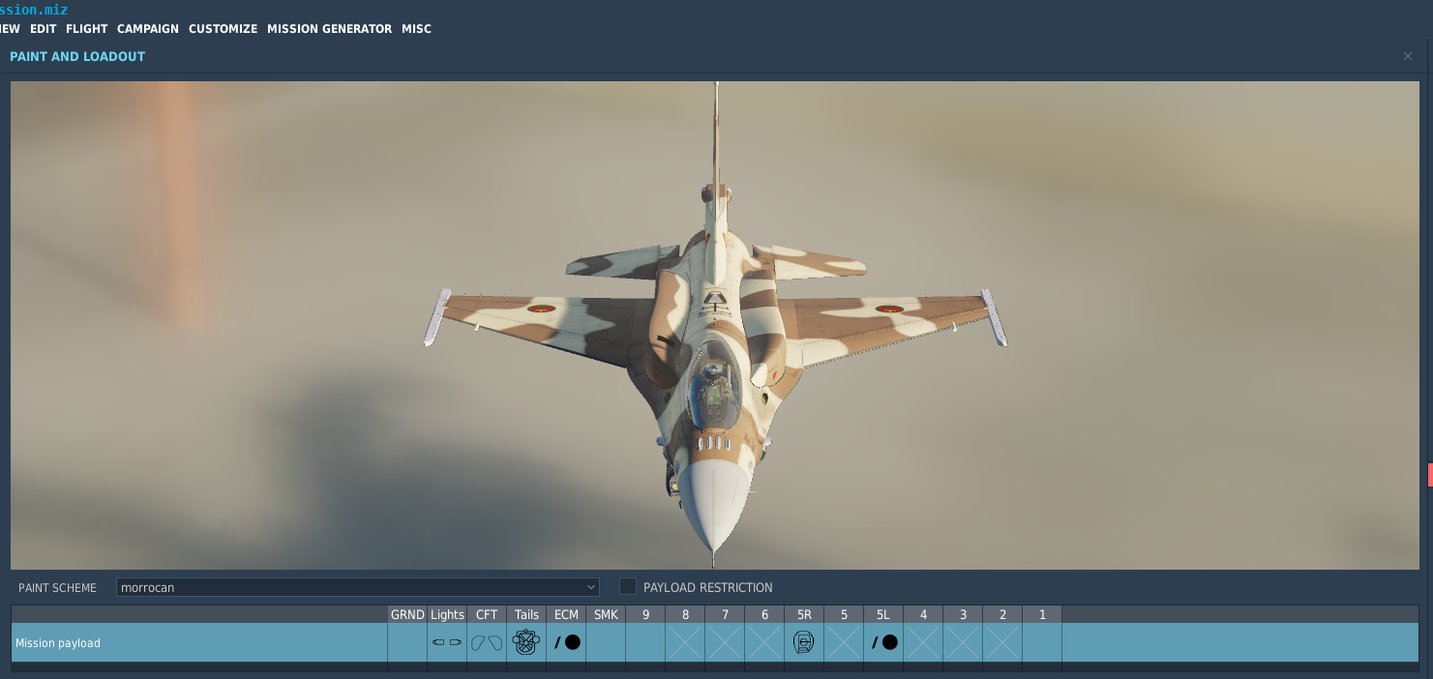This screenshot has width=1433, height=679.
Task: Close the Paint and Loadout panel
Action: 1408,56
